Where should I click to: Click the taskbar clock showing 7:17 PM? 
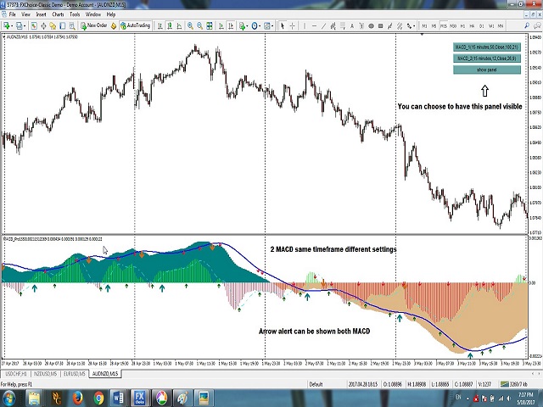pyautogui.click(x=526, y=398)
